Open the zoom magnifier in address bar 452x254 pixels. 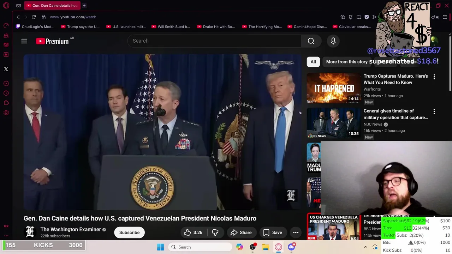343,17
